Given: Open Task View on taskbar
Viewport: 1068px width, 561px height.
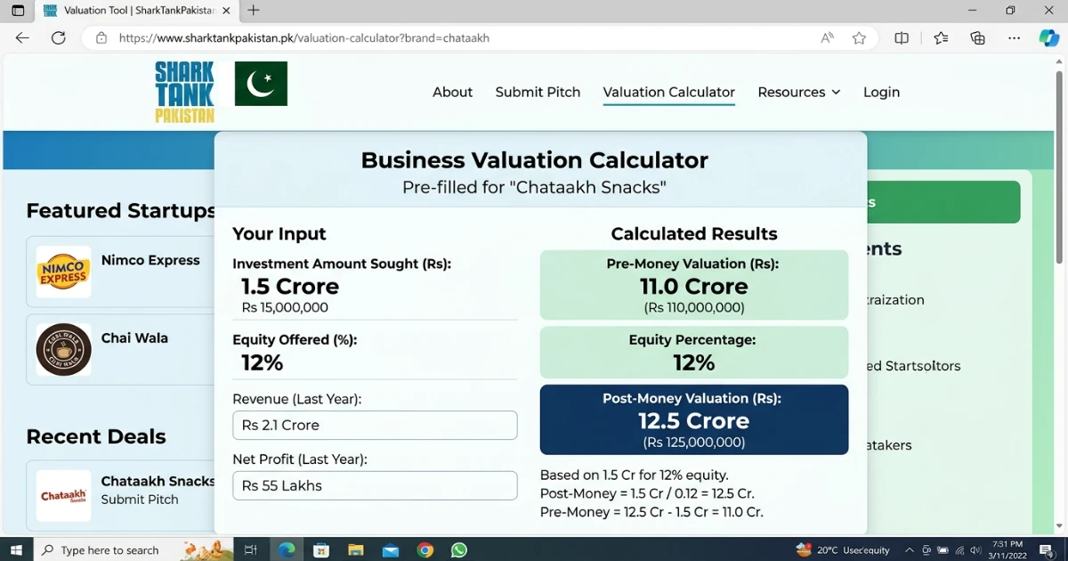Looking at the screenshot, I should point(251,549).
